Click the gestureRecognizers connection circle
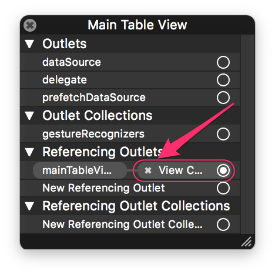 (x=223, y=134)
